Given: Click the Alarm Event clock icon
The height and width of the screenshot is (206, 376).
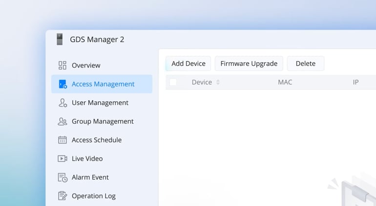Looking at the screenshot, I should pyautogui.click(x=63, y=177).
